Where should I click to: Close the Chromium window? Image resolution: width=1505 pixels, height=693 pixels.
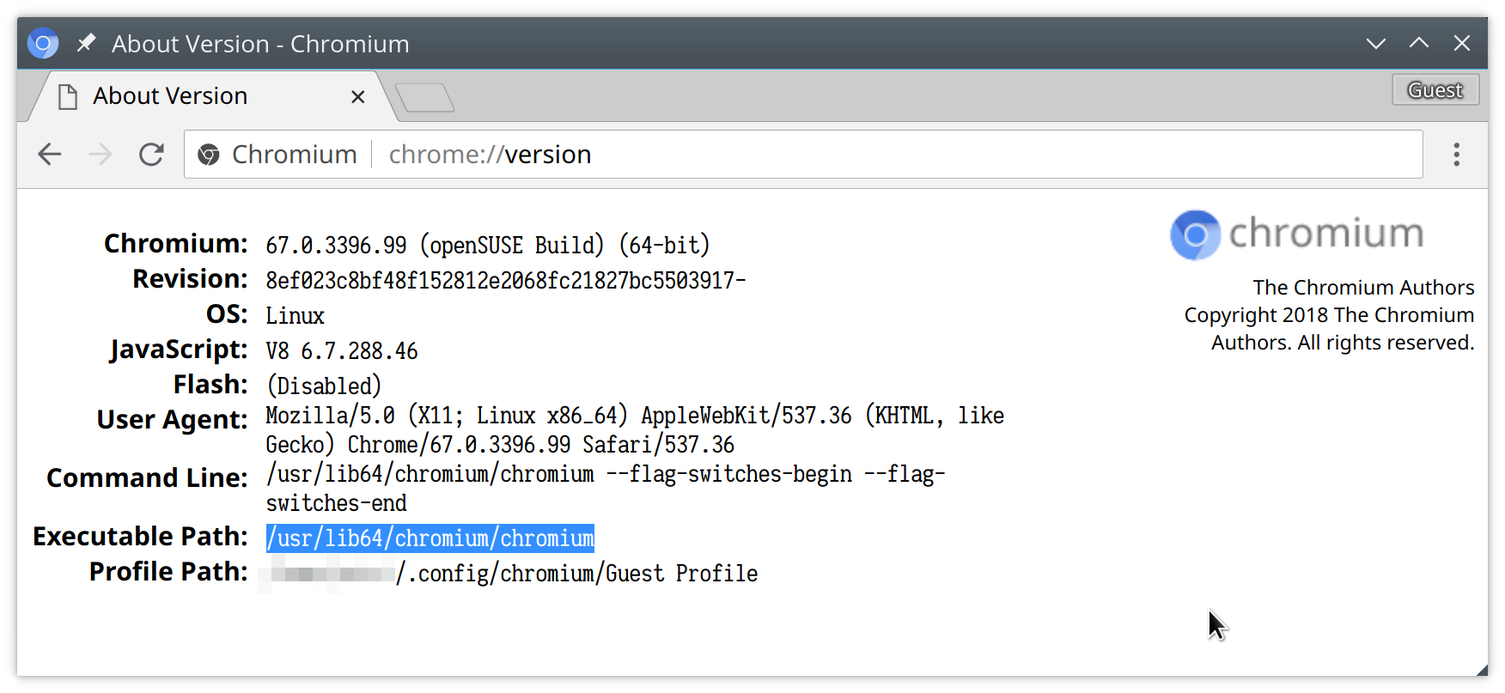1462,43
